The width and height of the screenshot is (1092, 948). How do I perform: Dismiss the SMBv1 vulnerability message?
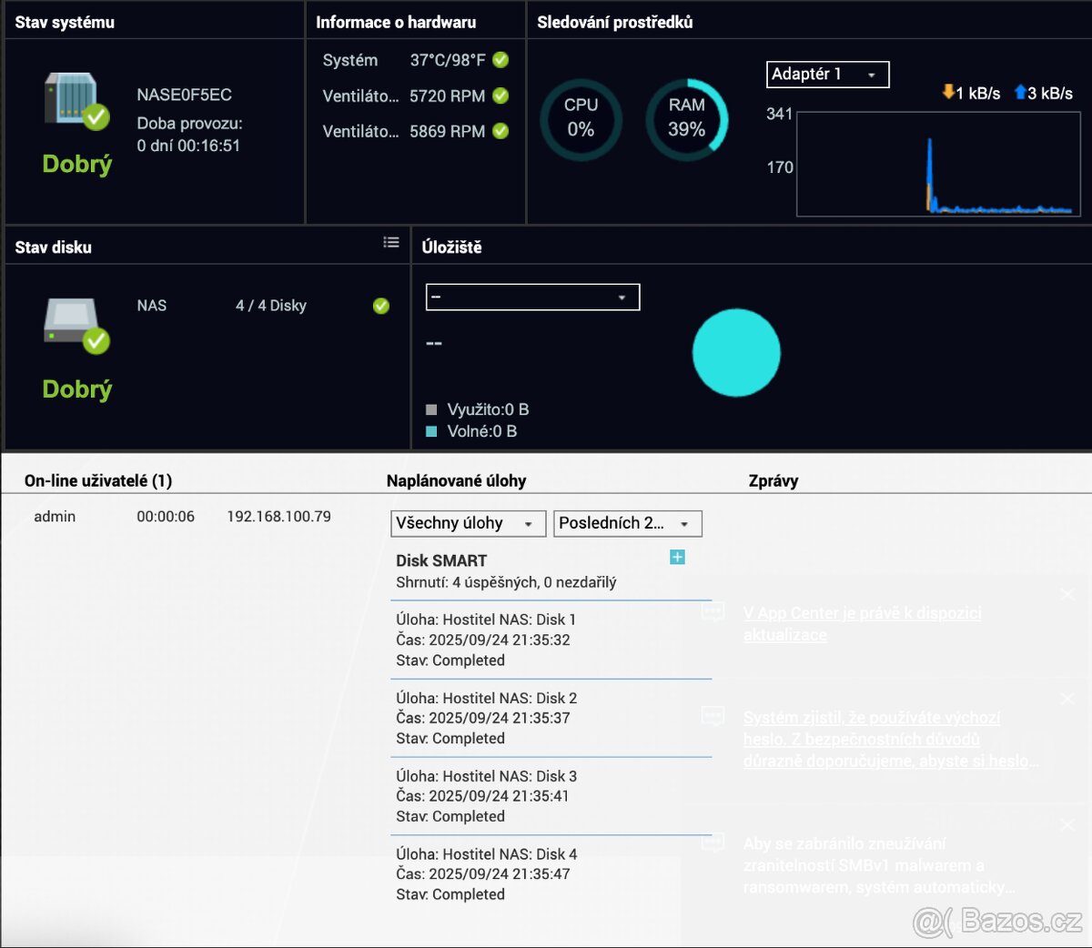pos(1067,824)
